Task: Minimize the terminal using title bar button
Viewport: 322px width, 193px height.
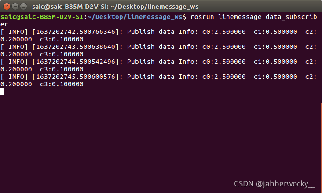Action: pos(15,6)
